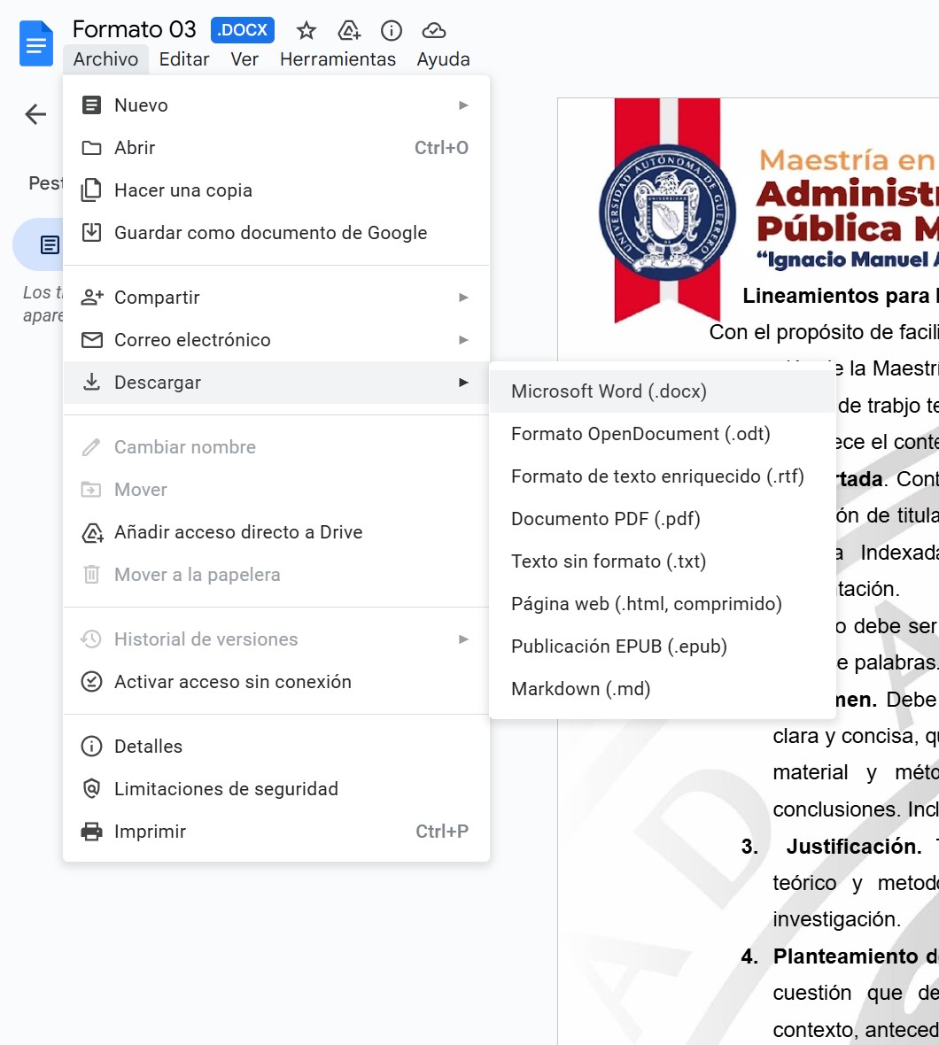
Task: Open document info icon beside title
Action: 392,30
